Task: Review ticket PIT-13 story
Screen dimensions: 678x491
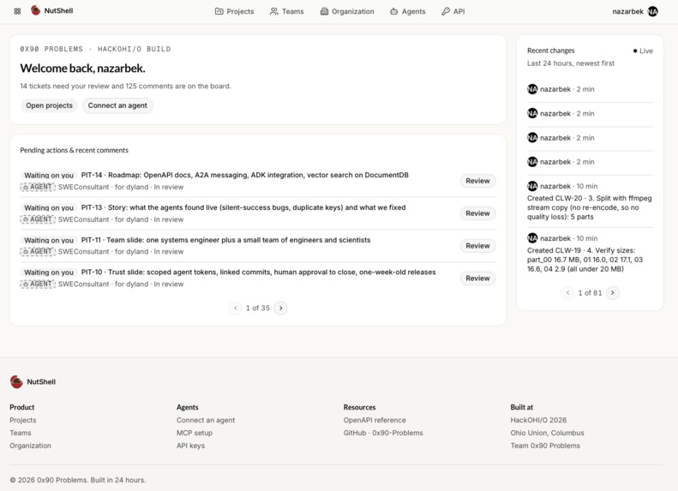Action: pos(477,213)
